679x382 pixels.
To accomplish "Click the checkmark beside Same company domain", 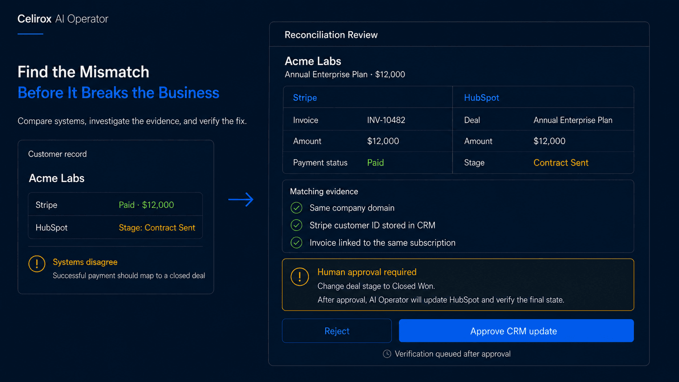I will tap(296, 208).
